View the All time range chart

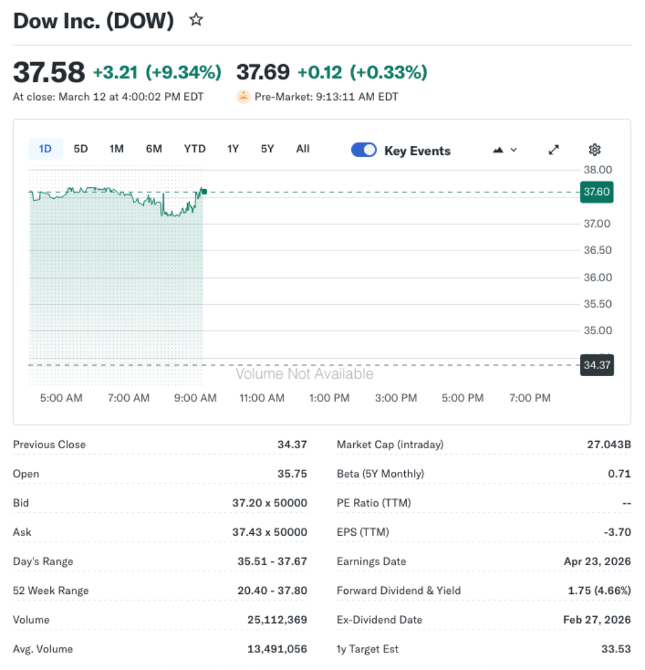coord(302,149)
